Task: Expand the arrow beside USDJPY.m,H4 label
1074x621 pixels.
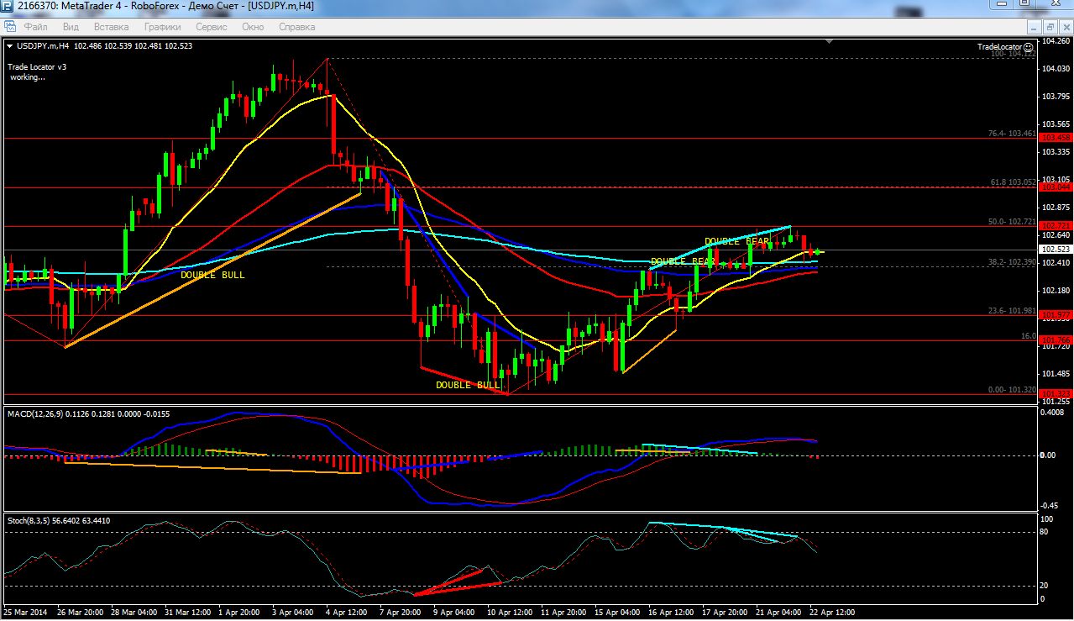Action: click(x=8, y=46)
